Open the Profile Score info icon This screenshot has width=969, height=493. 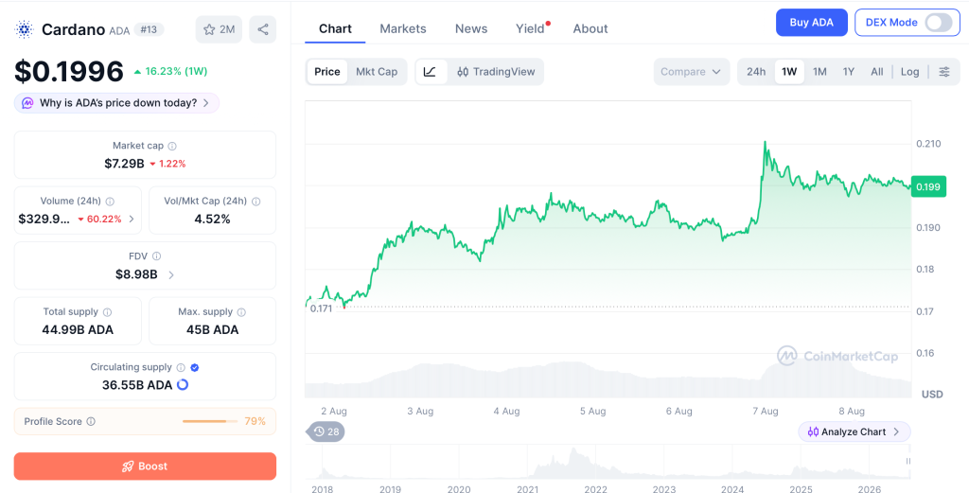(x=91, y=421)
